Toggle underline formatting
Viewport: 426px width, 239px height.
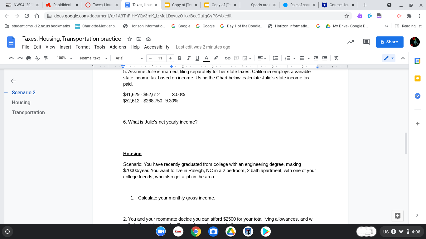pos(197,58)
